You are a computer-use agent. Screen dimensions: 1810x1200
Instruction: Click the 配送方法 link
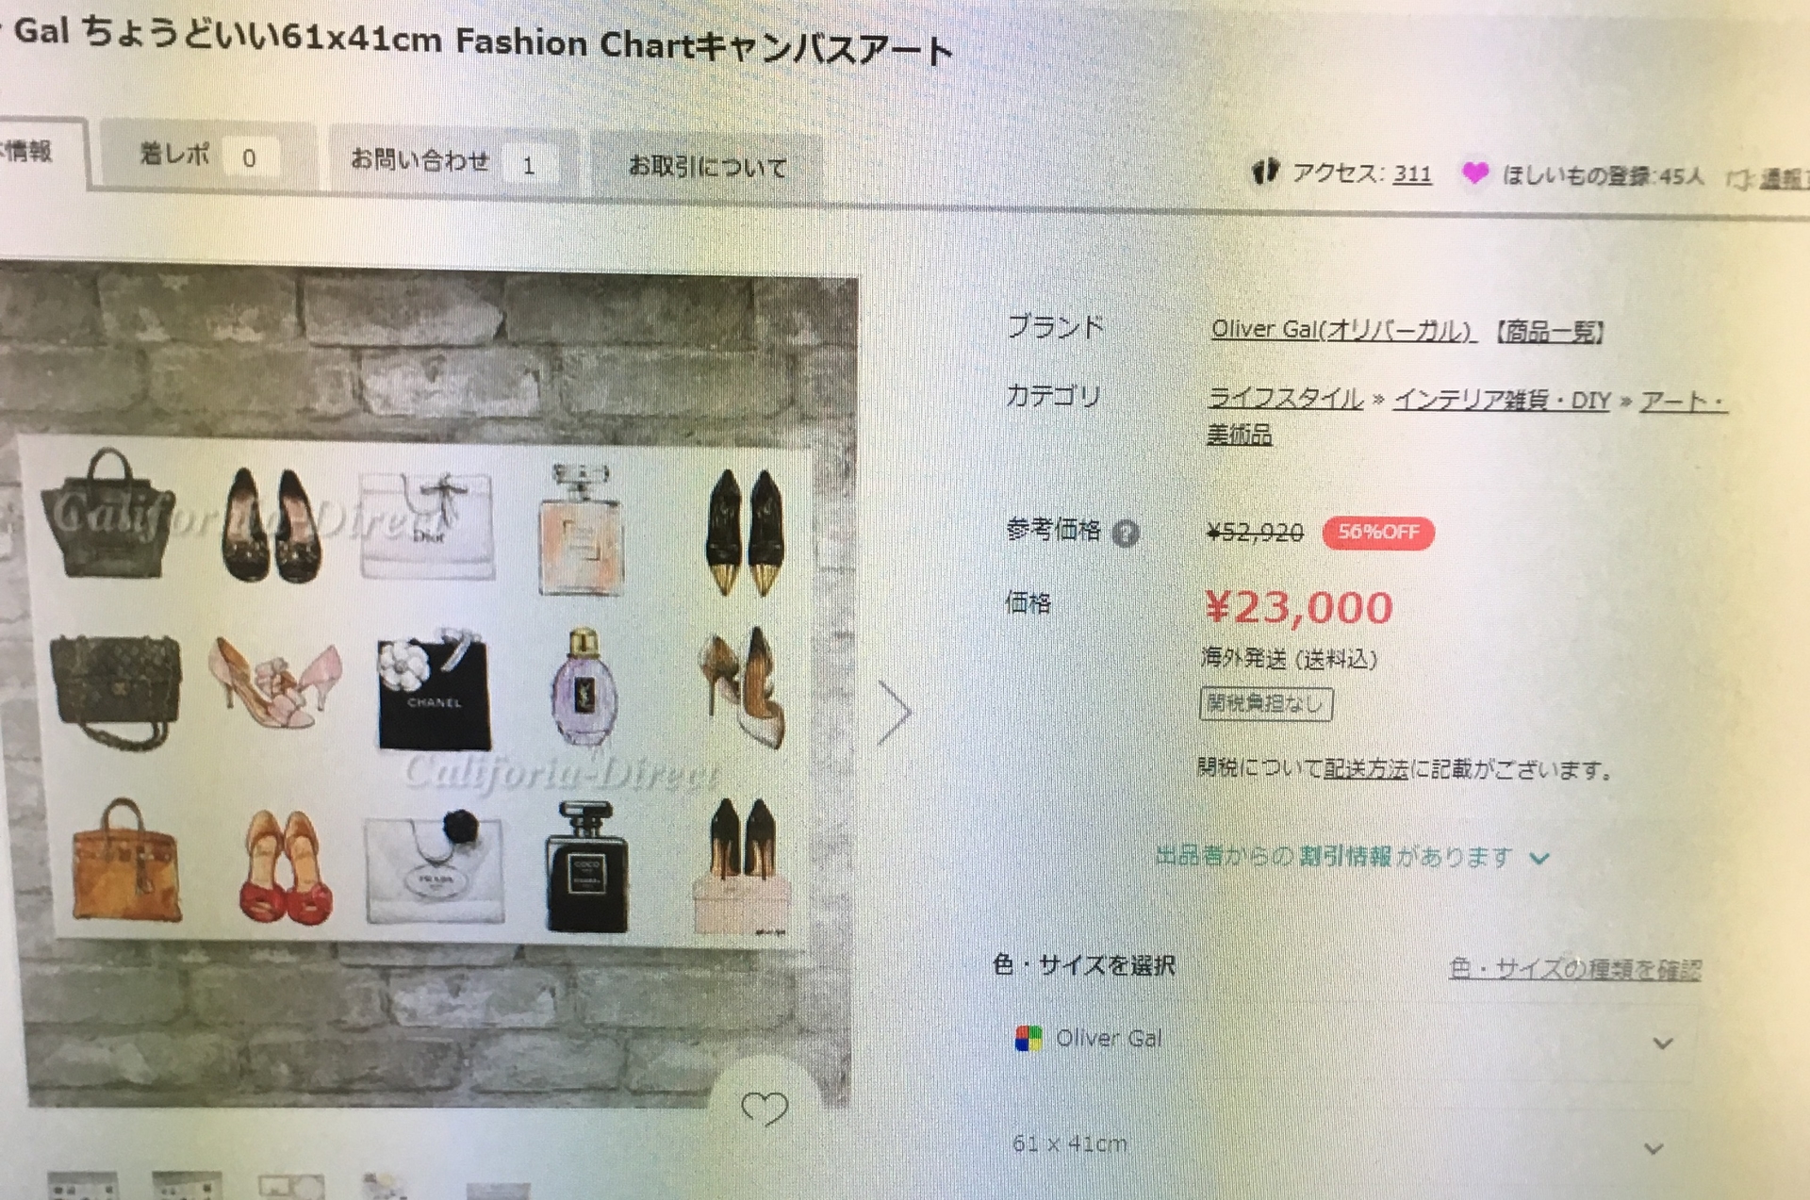point(1365,769)
